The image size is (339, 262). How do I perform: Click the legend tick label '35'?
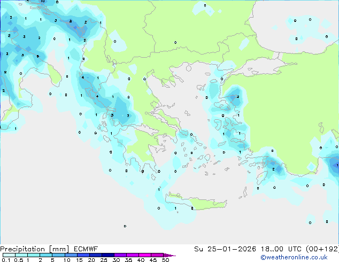[129, 260]
